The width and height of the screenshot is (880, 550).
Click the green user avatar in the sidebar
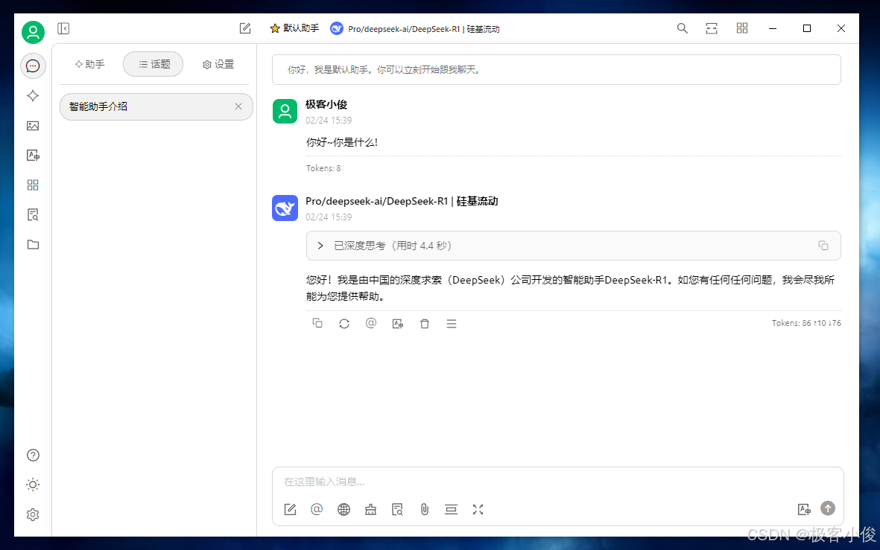33,33
